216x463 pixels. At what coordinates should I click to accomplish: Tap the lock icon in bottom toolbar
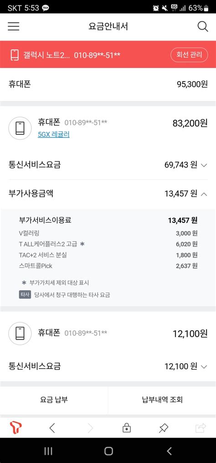click(x=127, y=428)
